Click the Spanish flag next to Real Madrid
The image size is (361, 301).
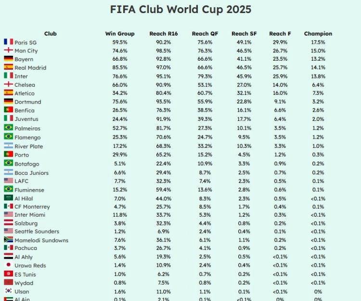tap(8, 67)
